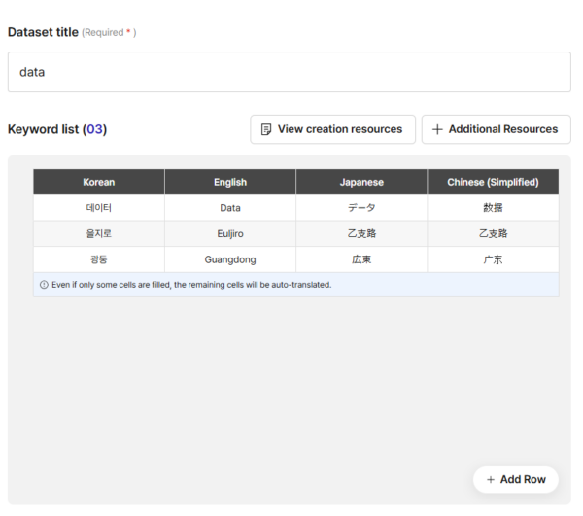The height and width of the screenshot is (516, 583).
Task: Click the Korean cell 데이터
Action: (x=99, y=208)
